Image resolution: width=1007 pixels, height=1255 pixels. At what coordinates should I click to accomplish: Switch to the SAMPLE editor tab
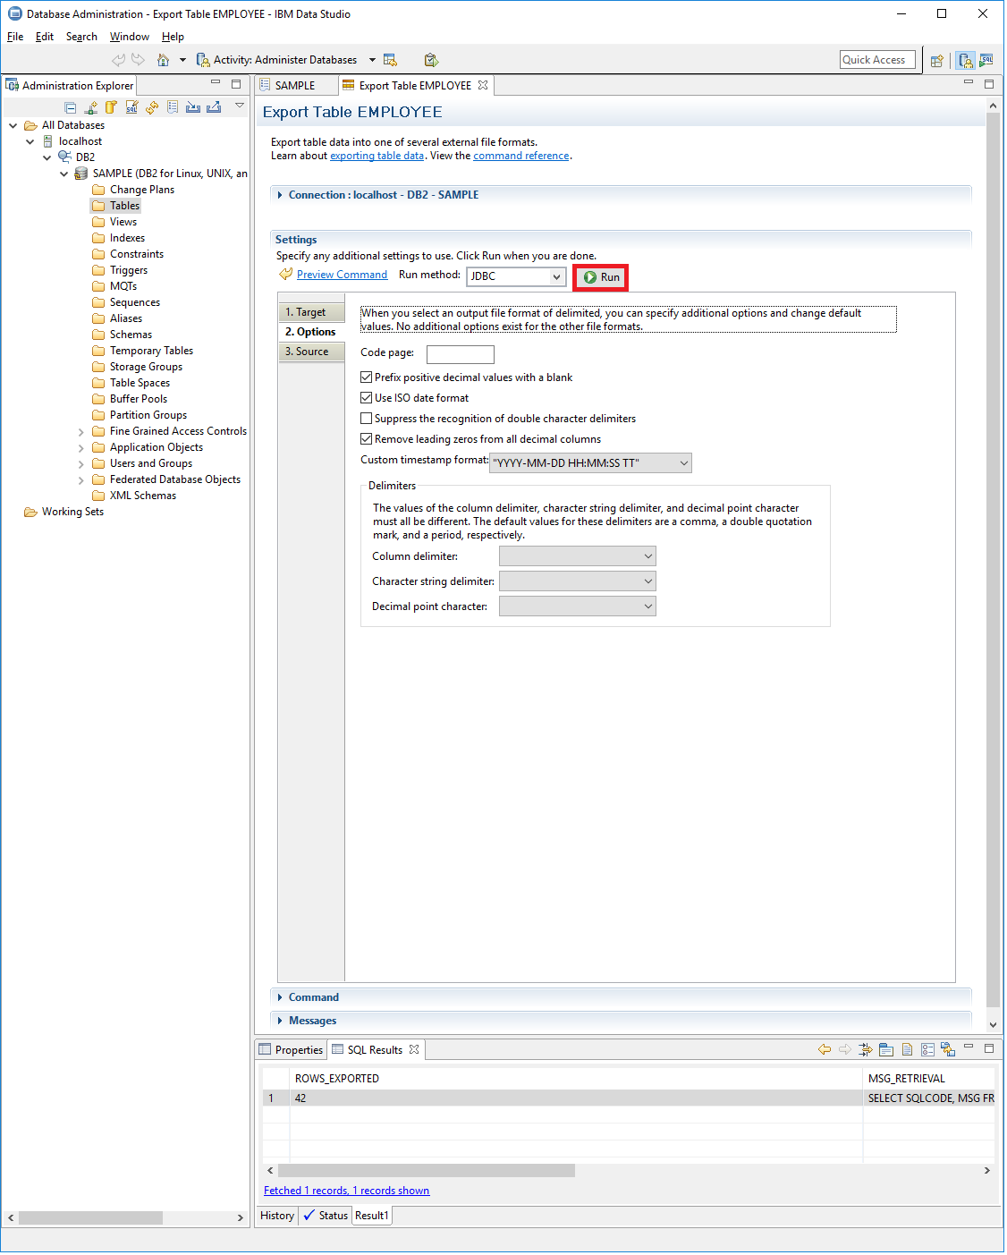pos(295,86)
